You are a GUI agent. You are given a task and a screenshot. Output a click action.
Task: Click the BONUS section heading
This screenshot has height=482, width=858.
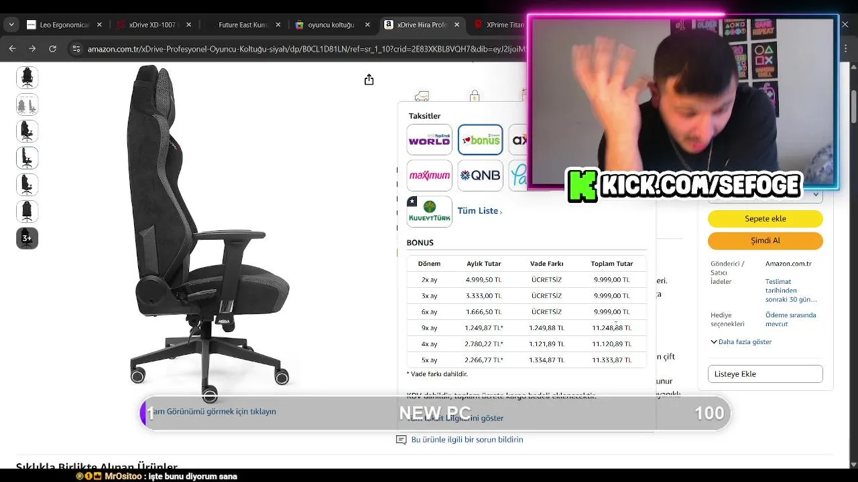coord(420,243)
